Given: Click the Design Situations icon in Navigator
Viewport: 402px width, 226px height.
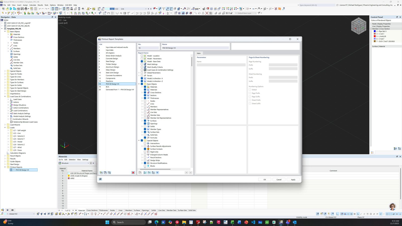Looking at the screenshot, I should tap(11, 105).
